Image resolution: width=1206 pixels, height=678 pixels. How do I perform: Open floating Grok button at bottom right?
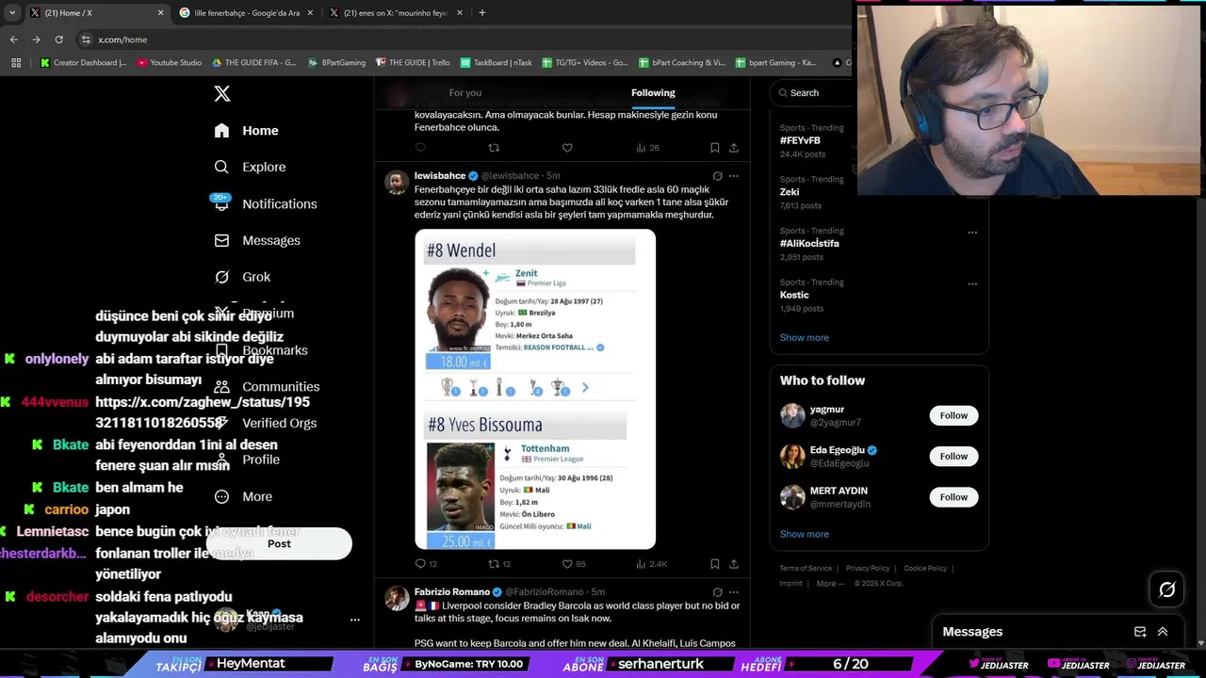click(1166, 589)
